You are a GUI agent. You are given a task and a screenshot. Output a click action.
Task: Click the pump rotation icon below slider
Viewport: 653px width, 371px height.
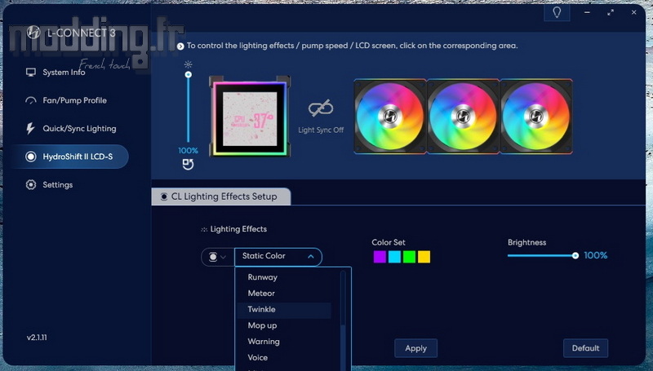188,166
